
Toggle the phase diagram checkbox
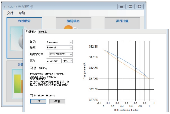click(x=32, y=95)
